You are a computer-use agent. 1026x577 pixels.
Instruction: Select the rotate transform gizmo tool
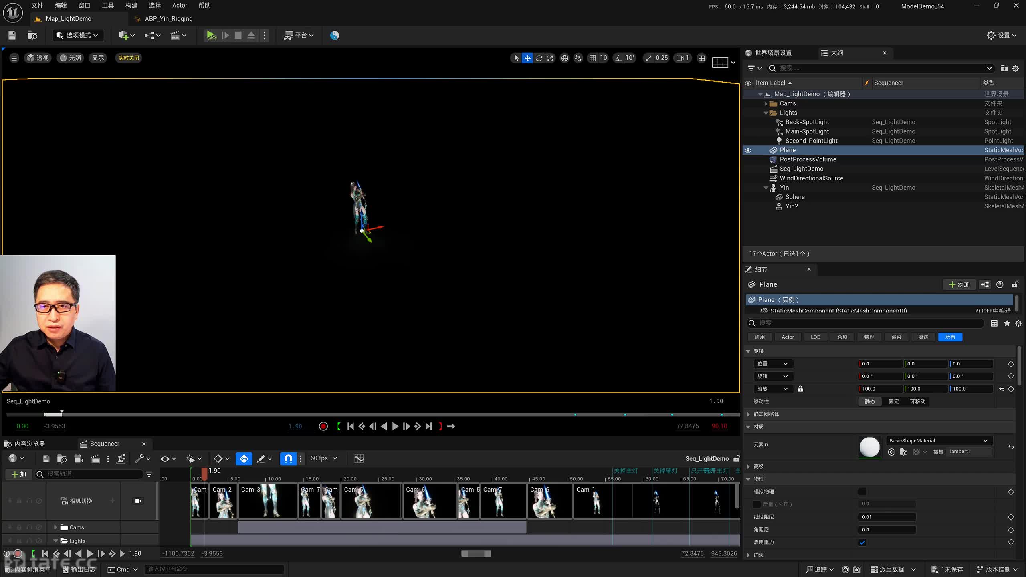(539, 58)
